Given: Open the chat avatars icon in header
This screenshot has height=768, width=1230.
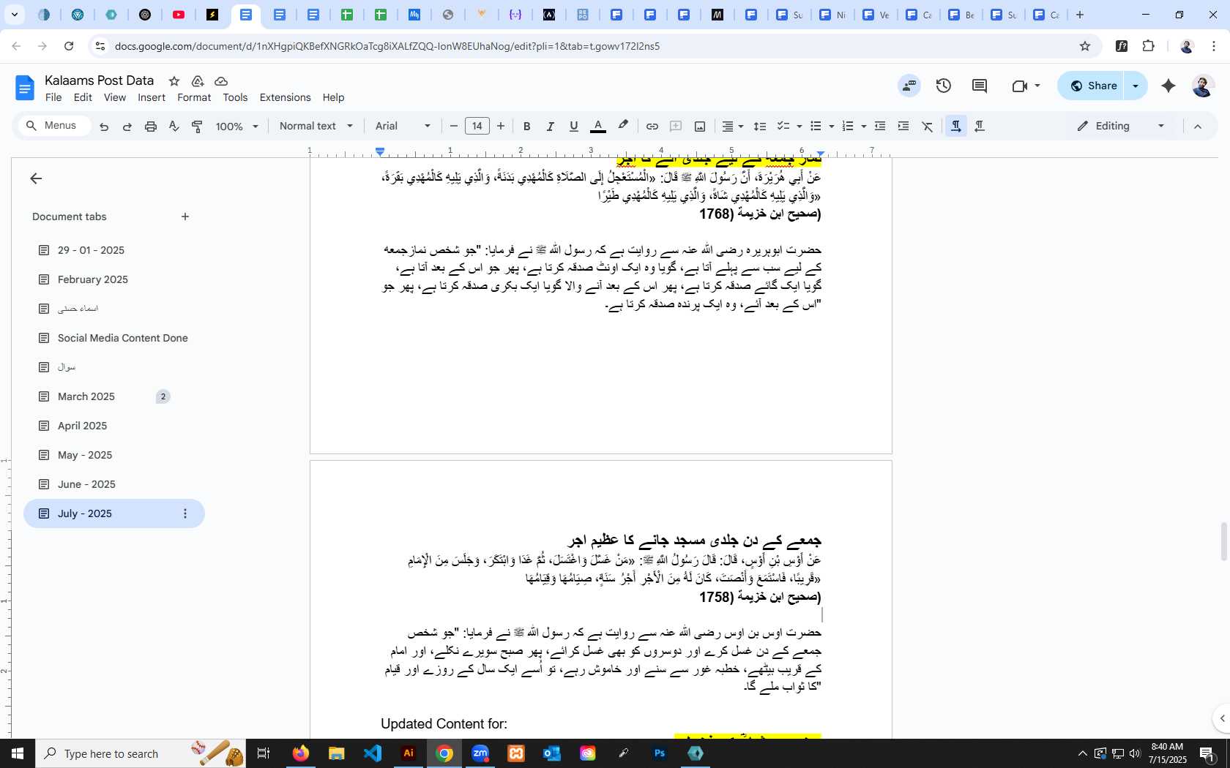Looking at the screenshot, I should point(909,86).
